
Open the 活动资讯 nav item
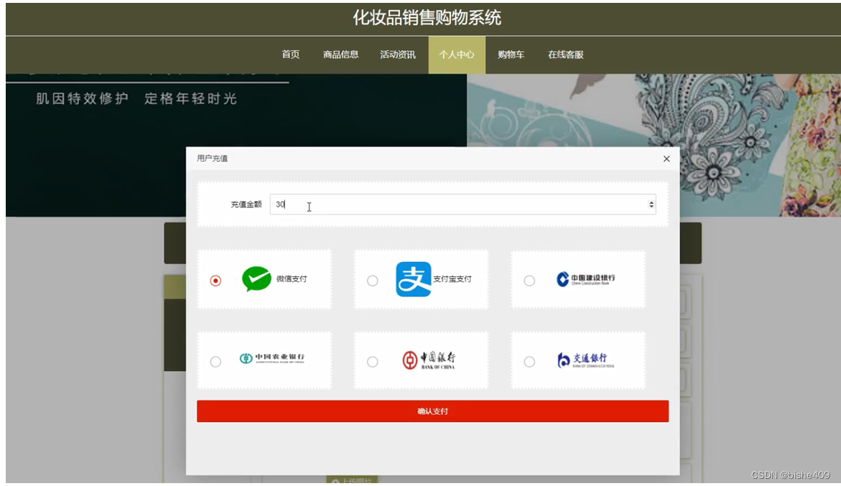click(397, 55)
